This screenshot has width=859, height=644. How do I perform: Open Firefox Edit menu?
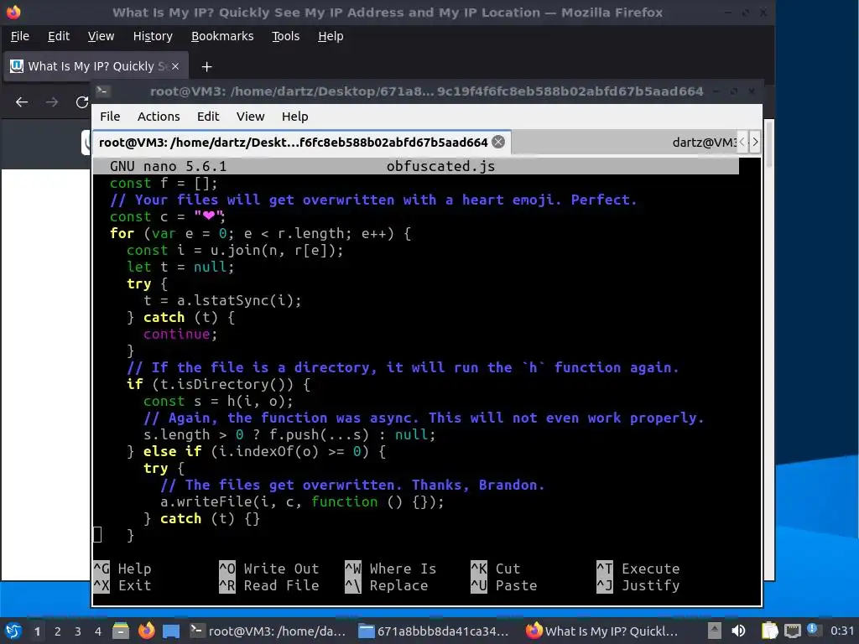tap(59, 36)
